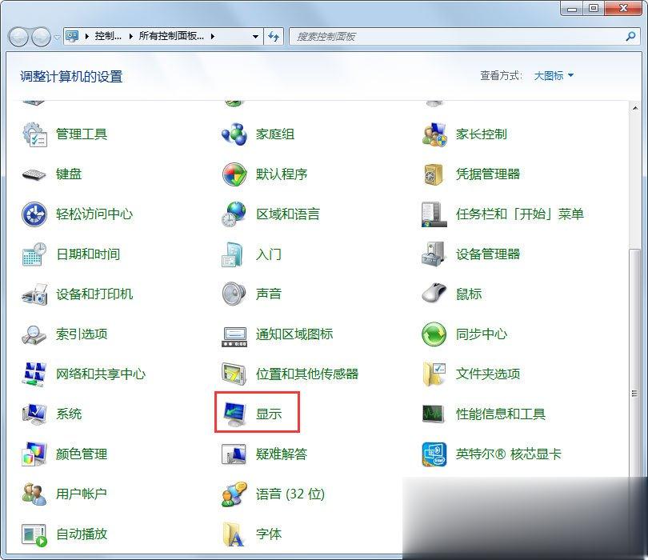Expand the arrow after 控制 breadcrumb
Viewport: 648px width, 560px height.
coord(130,36)
